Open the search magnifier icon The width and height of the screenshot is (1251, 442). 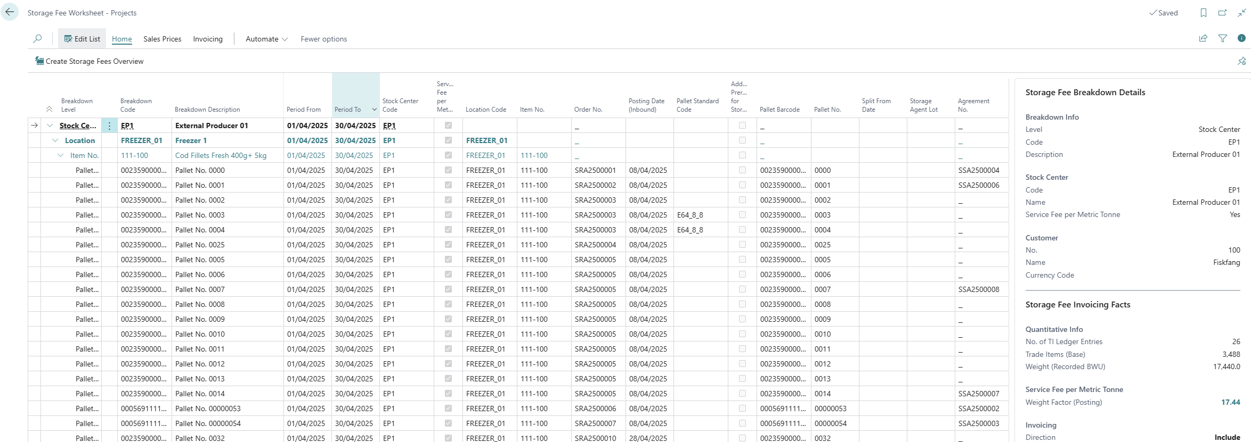click(37, 39)
